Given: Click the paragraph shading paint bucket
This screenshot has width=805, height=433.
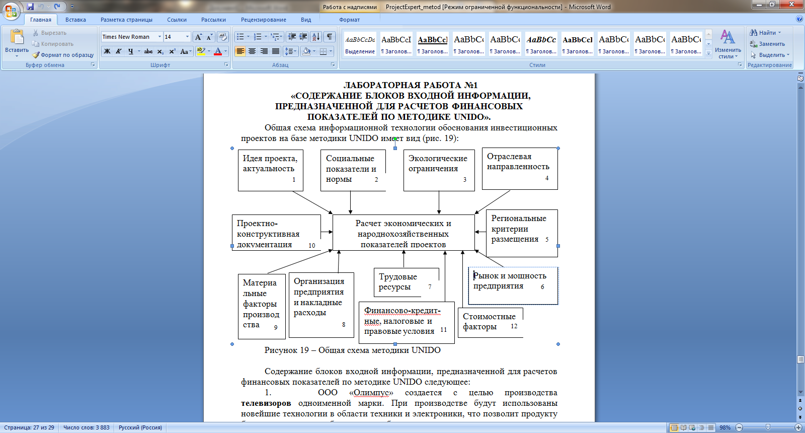Looking at the screenshot, I should [x=306, y=51].
